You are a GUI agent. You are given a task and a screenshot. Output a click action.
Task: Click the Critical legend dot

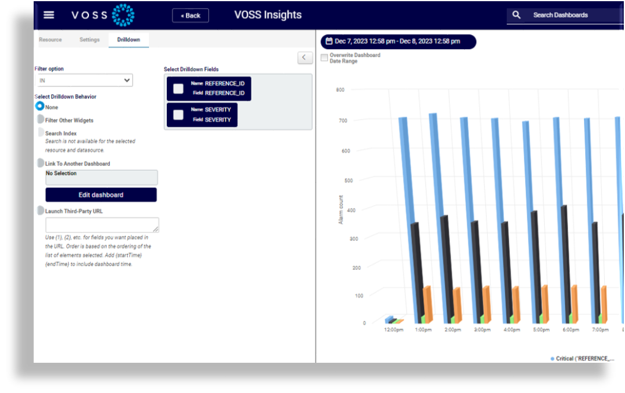(x=553, y=359)
